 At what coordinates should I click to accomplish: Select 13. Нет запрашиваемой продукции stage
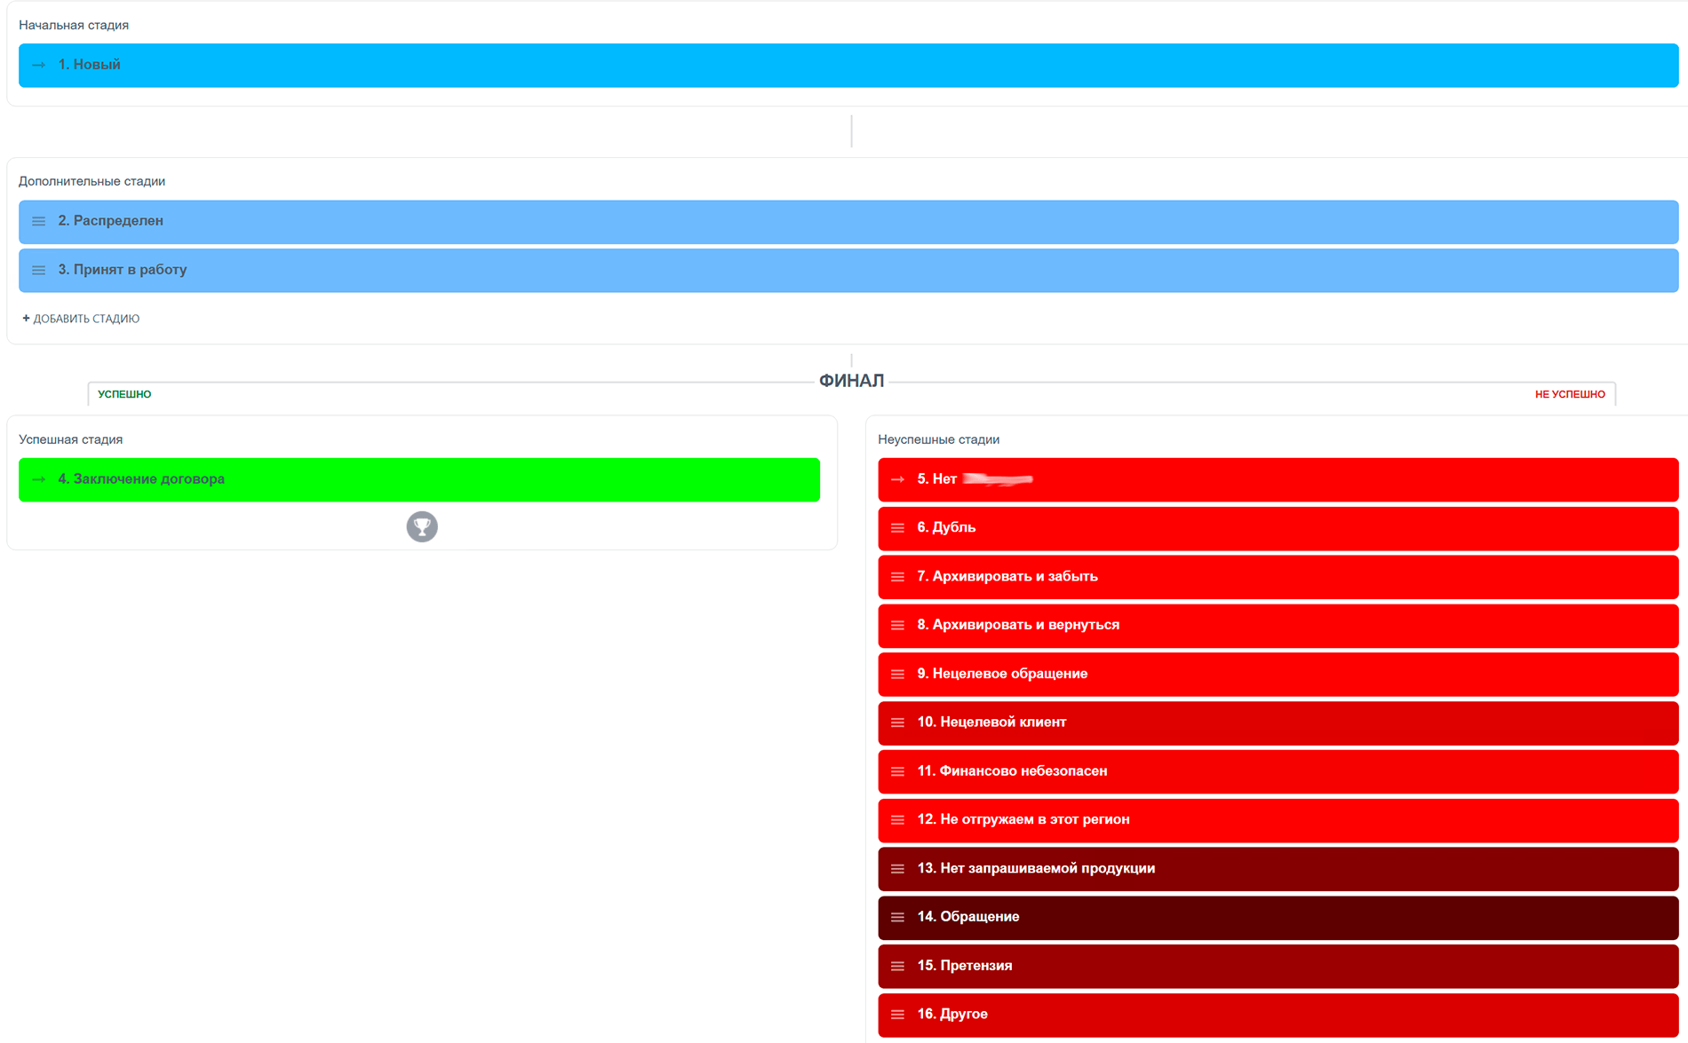[1278, 868]
